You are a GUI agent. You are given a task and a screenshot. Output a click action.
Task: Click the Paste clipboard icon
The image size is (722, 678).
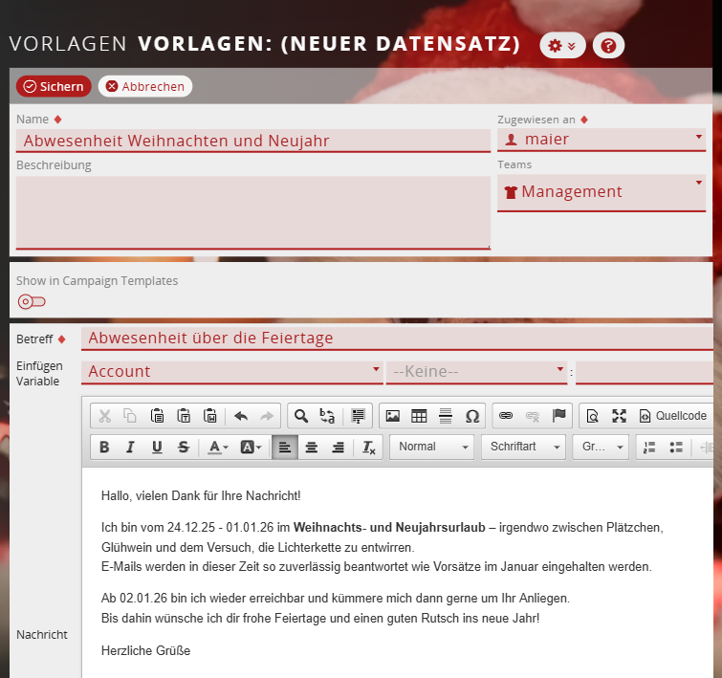[x=157, y=416]
